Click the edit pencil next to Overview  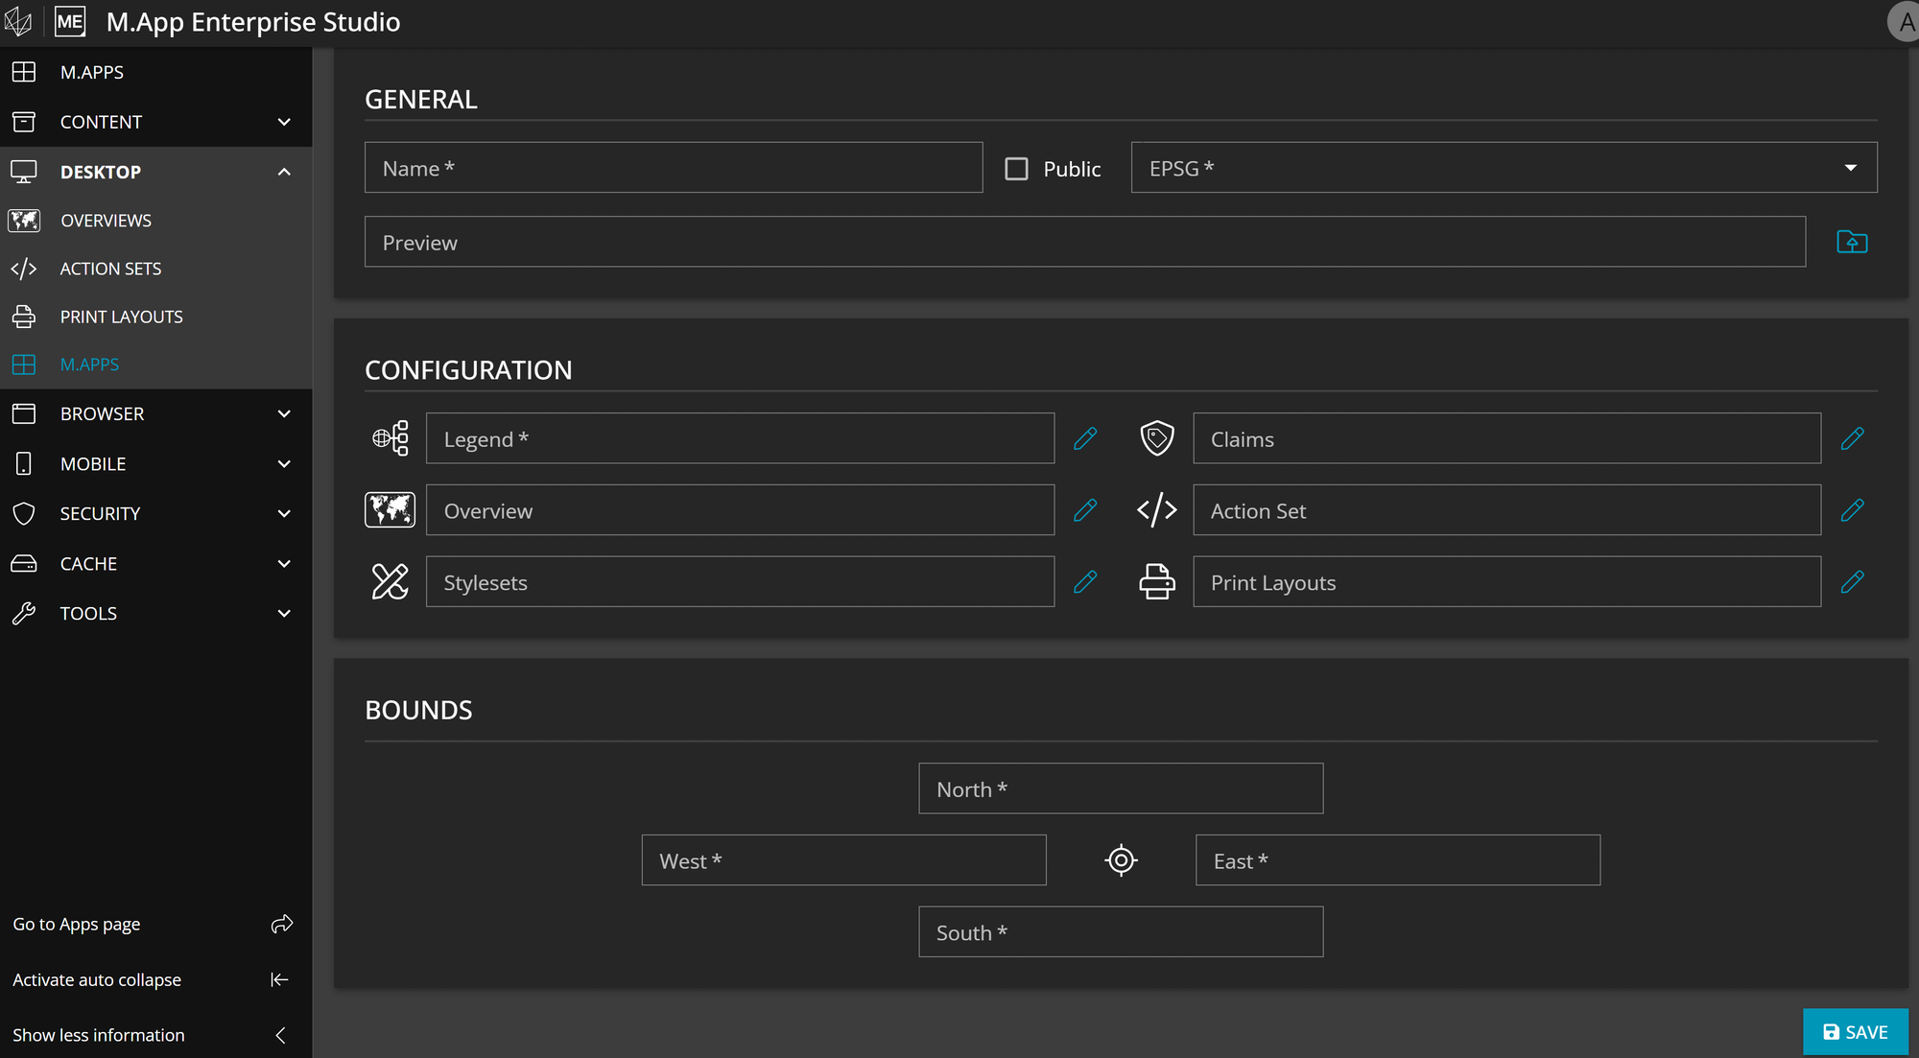click(1085, 510)
